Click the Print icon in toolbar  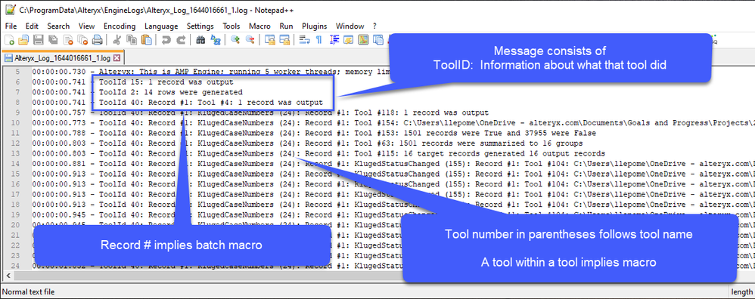(x=97, y=40)
